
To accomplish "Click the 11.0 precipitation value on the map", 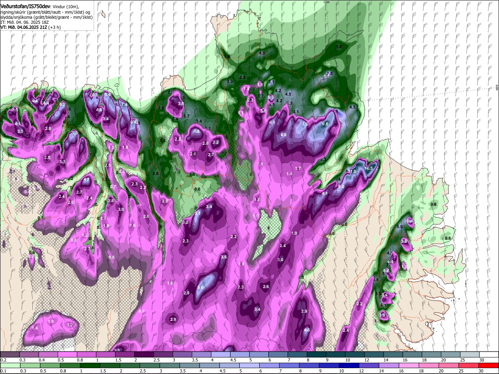I will pyautogui.click(x=352, y=171).
